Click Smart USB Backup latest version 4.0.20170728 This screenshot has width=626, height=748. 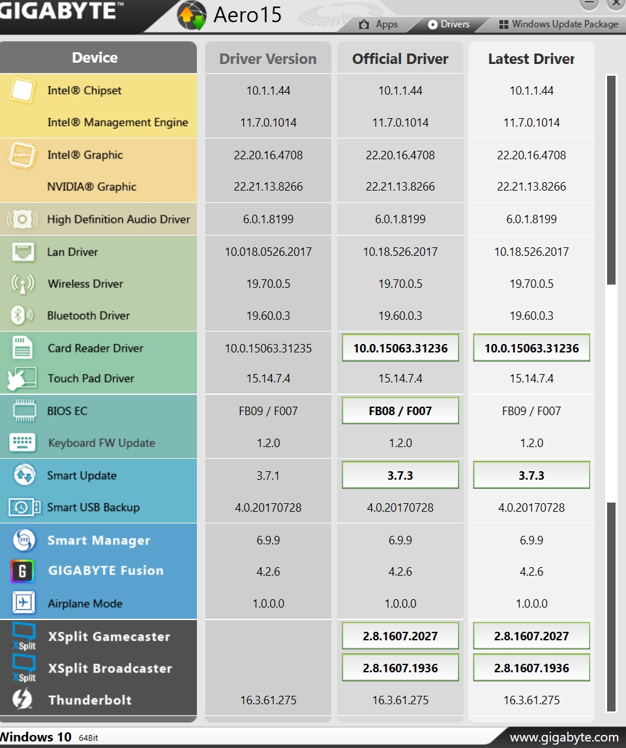pyautogui.click(x=531, y=508)
